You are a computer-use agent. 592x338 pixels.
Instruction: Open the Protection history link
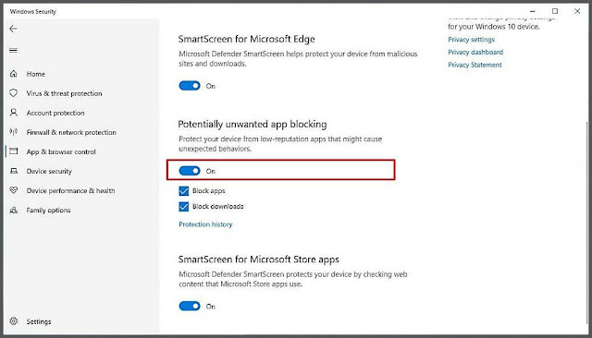point(205,224)
